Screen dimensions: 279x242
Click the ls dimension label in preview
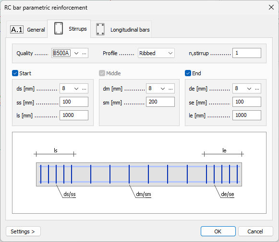coord(56,150)
